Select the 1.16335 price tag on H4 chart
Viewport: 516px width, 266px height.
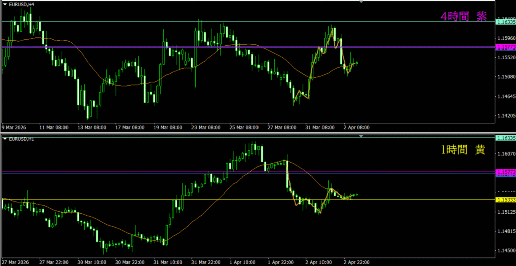point(506,22)
